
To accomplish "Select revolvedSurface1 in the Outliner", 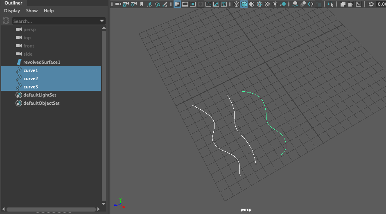I will click(42, 62).
